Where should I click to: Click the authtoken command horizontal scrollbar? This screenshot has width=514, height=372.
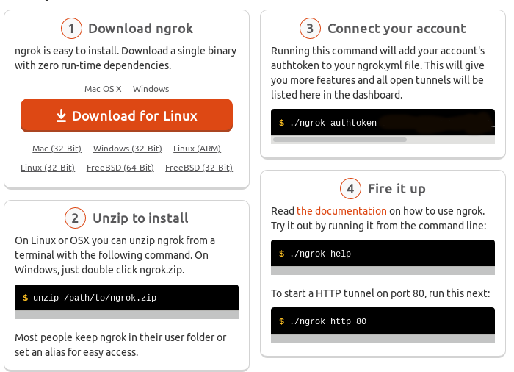tap(339, 139)
